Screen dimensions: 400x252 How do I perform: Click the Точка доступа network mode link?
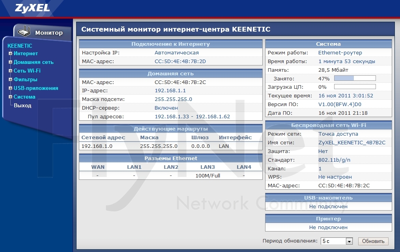click(x=338, y=134)
